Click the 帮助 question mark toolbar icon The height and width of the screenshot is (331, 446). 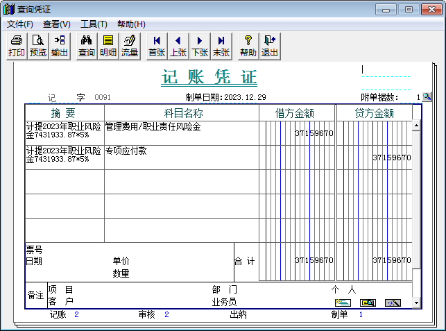click(x=248, y=46)
